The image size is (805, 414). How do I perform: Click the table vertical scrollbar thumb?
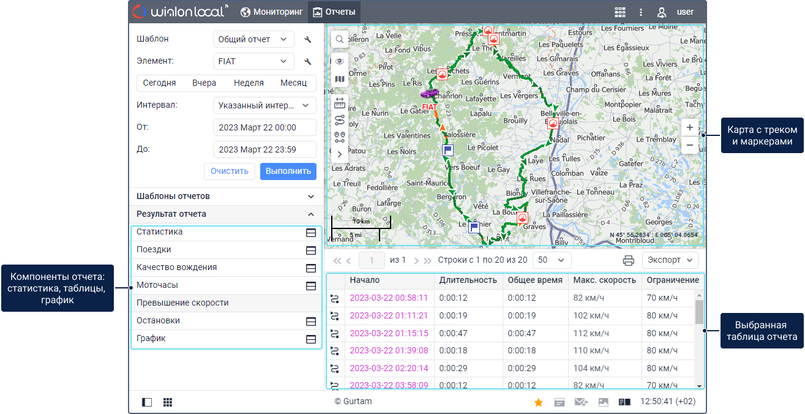(x=699, y=312)
